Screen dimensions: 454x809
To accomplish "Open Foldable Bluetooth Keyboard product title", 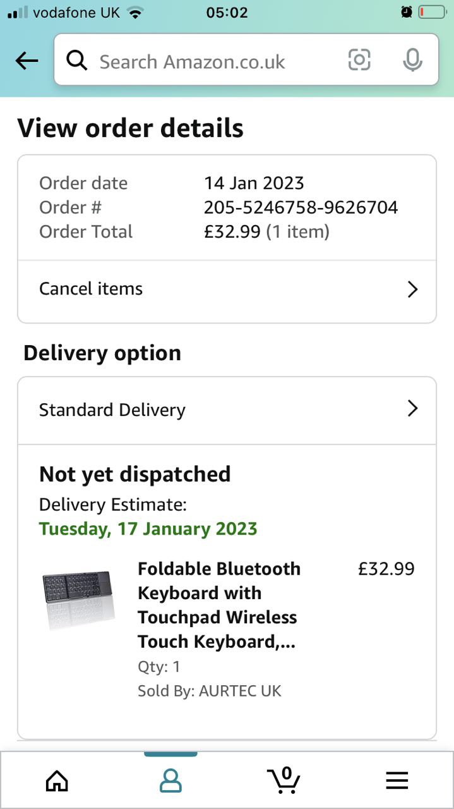I will [218, 605].
